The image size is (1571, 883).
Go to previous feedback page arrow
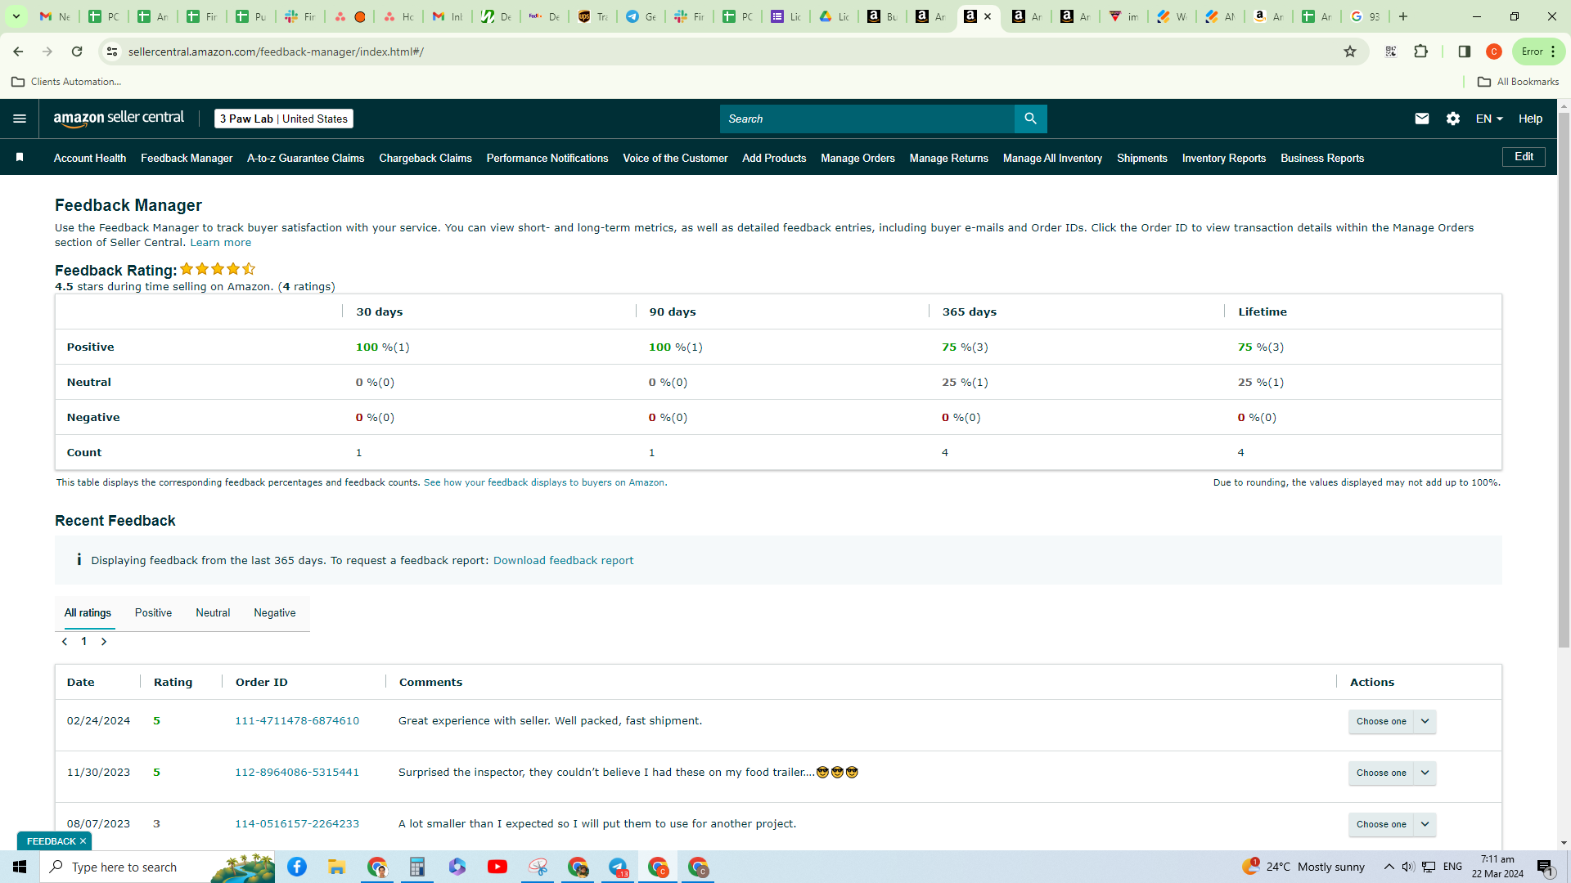point(65,642)
